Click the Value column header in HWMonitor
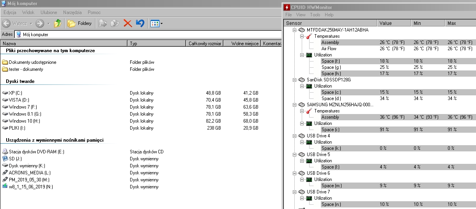This screenshot has width=476, height=209. (x=394, y=23)
